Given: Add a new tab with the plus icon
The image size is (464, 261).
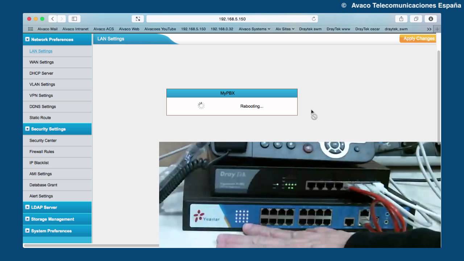Looking at the screenshot, I should [437, 29].
